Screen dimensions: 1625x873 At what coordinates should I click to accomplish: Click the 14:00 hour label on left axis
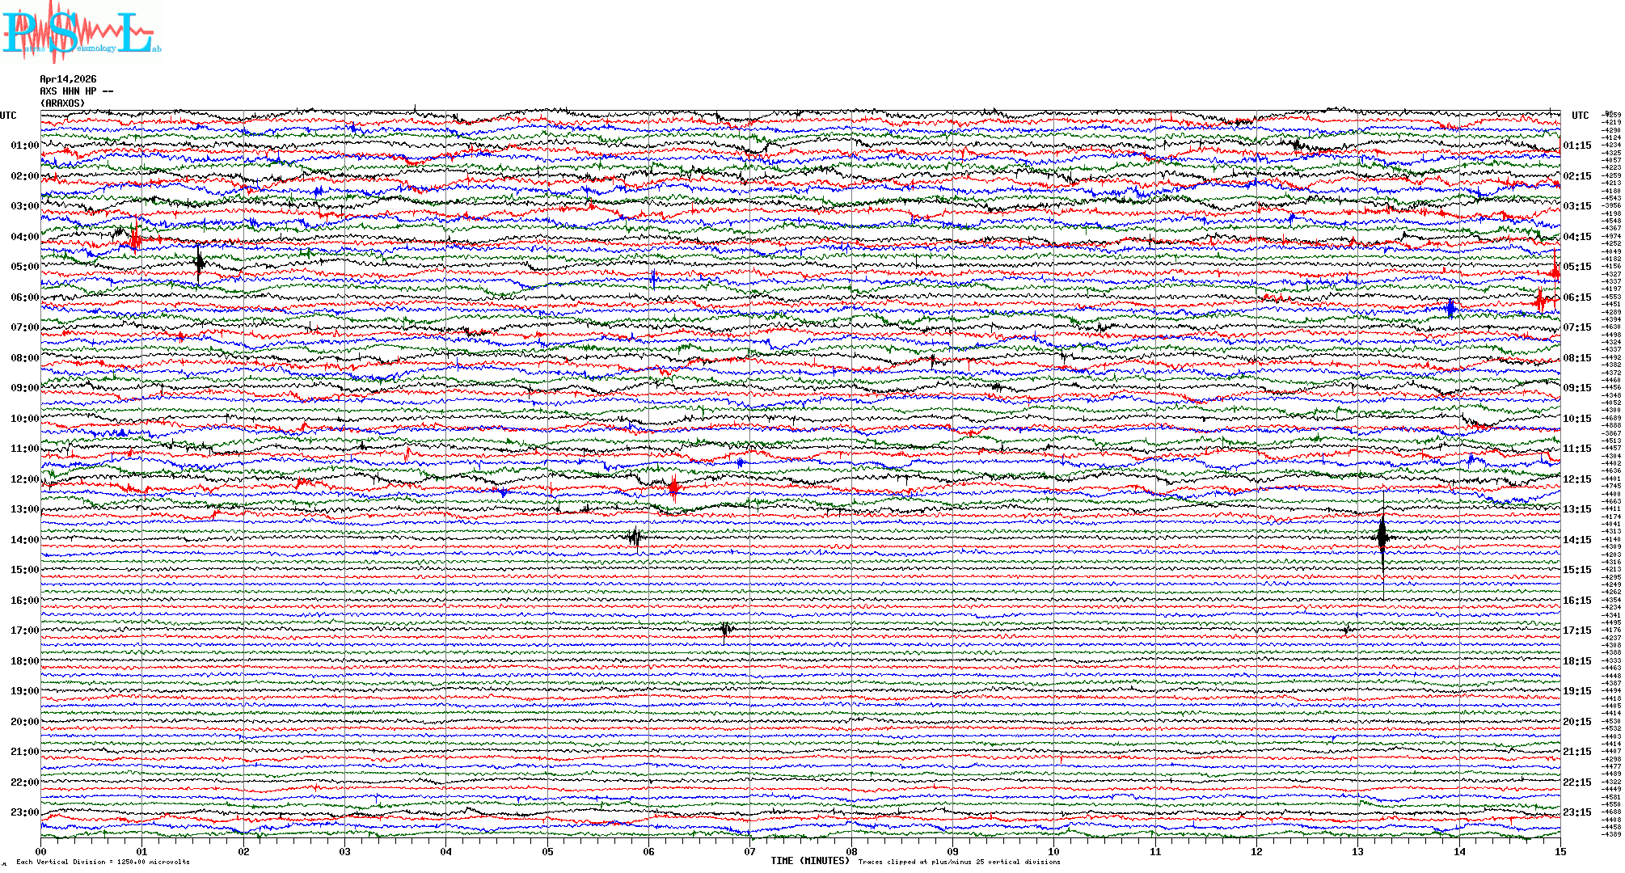coord(24,540)
